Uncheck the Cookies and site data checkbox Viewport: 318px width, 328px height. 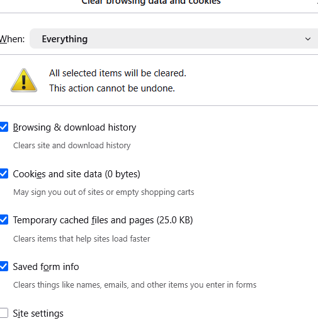pos(4,173)
